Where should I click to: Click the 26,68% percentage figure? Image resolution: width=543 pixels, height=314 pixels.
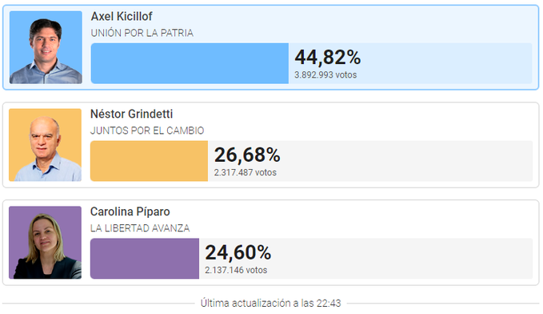[x=247, y=155]
